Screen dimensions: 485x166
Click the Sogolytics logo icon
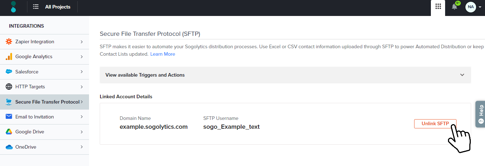(x=14, y=7)
